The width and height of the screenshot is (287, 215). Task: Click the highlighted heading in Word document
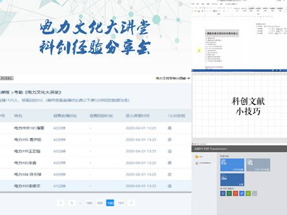click(222, 34)
